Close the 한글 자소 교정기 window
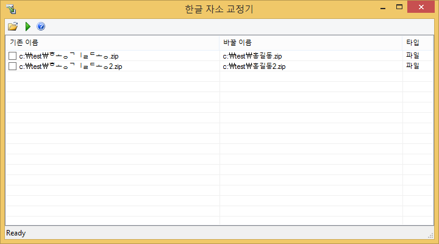Screen dimensions: 439x244 coord(421,7)
